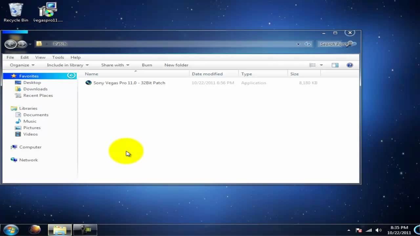This screenshot has width=420, height=236.
Task: Open the Firefox taskbar icon
Action: click(34, 230)
